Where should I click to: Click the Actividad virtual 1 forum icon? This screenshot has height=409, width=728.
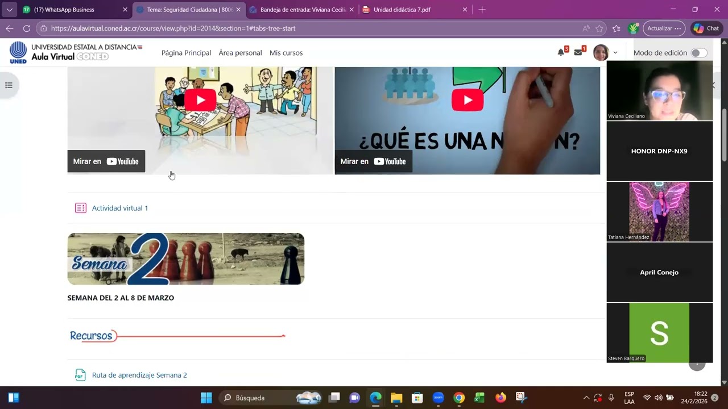(81, 208)
